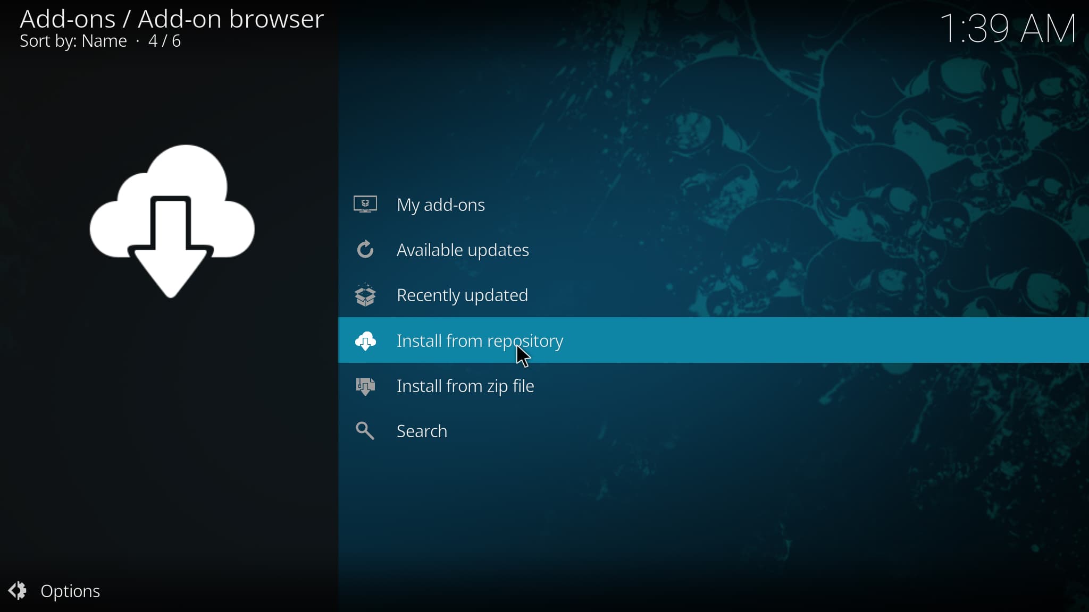Select Recently updated entry
Screen dimensions: 1089x612
[x=714, y=295]
